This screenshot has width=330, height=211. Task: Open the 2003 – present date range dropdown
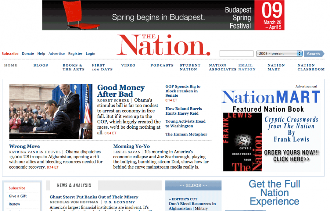tap(279, 53)
